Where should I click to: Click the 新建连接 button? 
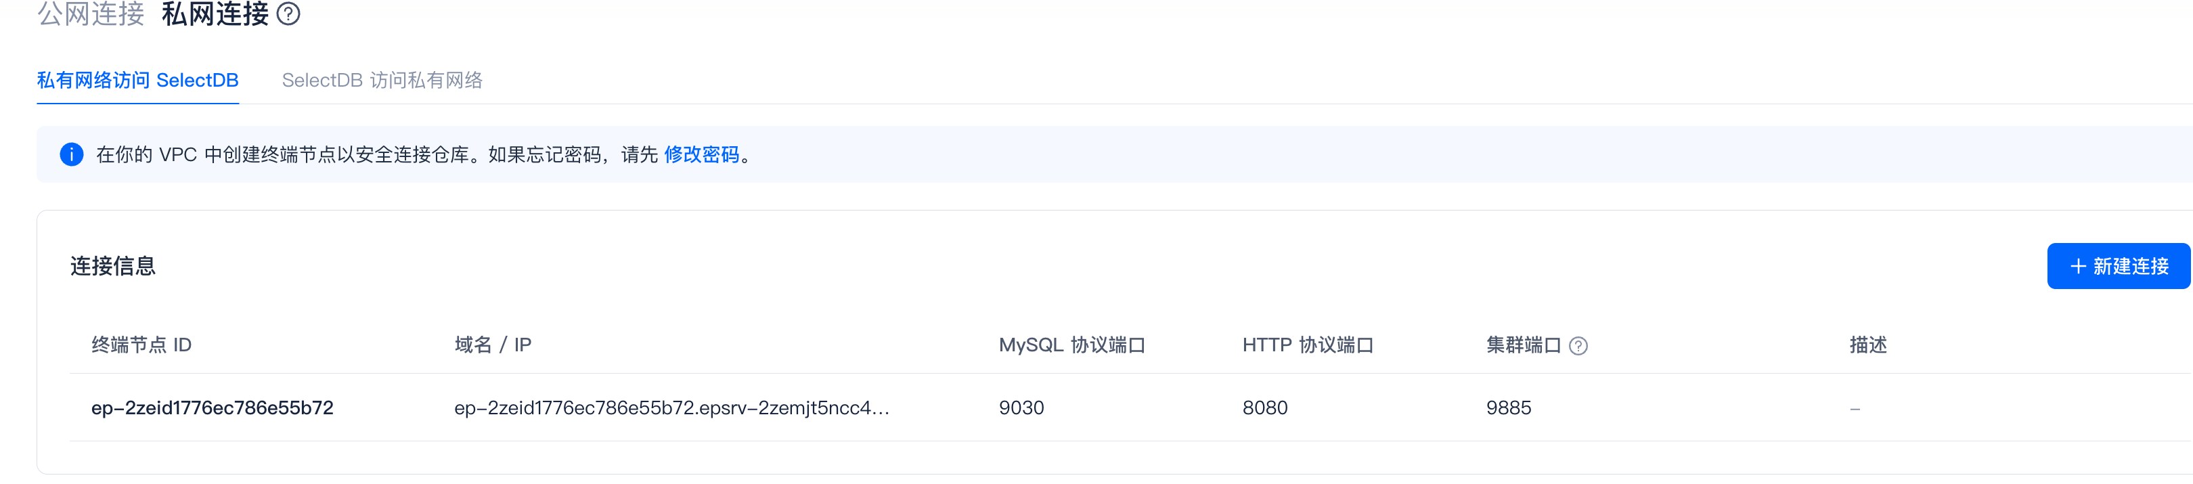click(2118, 266)
